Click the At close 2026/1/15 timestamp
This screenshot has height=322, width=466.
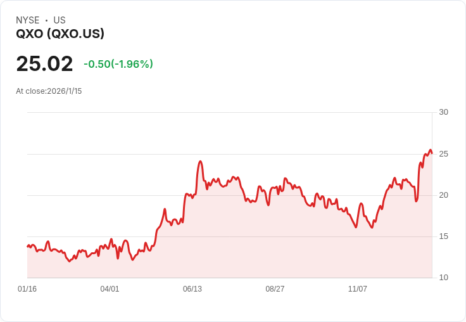click(49, 91)
